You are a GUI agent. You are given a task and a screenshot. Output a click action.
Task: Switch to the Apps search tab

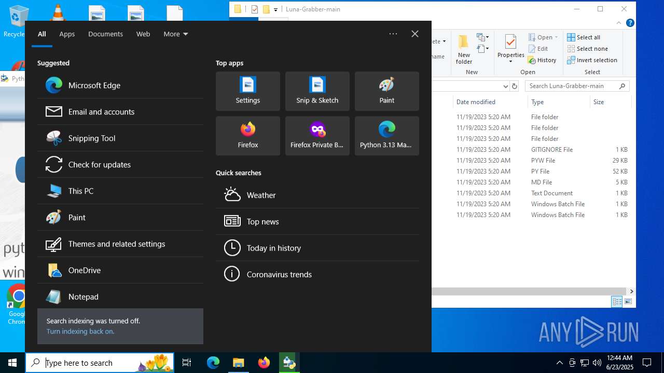[x=67, y=34]
